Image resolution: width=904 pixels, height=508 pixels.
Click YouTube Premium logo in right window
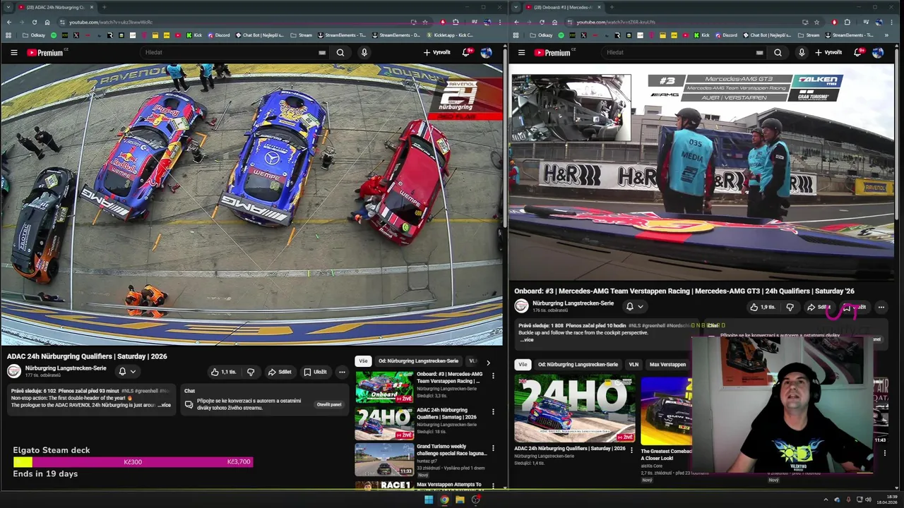(x=553, y=52)
